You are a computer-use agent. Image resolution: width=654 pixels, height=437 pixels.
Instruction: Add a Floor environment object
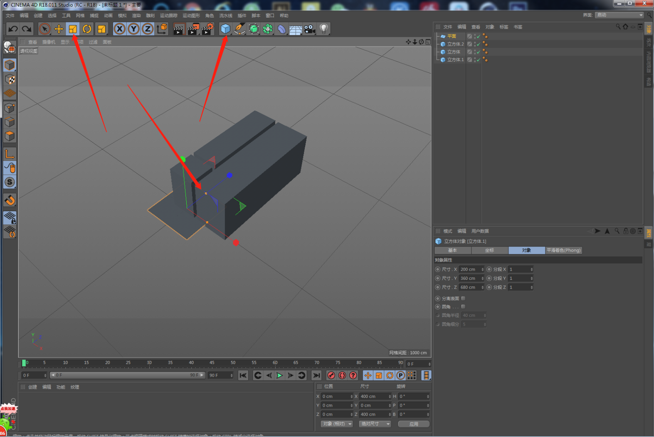(296, 29)
